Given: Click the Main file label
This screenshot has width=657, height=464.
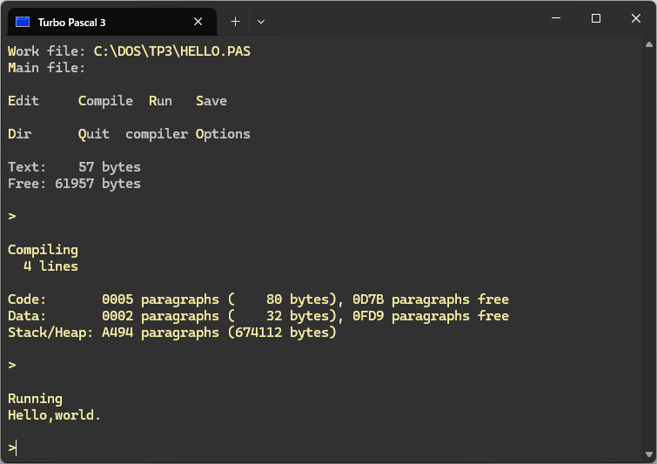Looking at the screenshot, I should point(46,68).
